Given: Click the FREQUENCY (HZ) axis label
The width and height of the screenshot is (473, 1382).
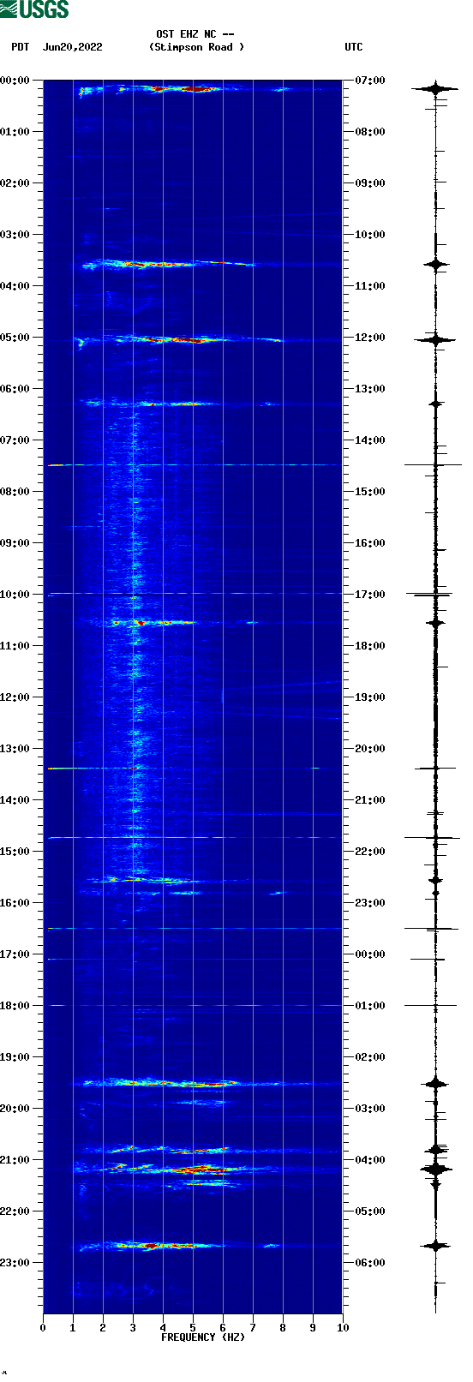Looking at the screenshot, I should click(x=203, y=1337).
